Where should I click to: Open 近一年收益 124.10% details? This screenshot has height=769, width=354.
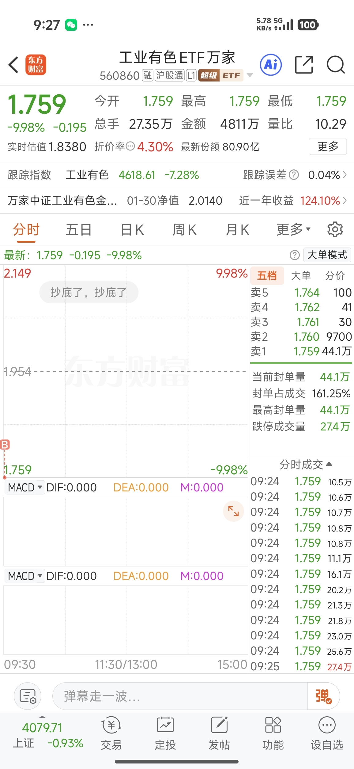[x=293, y=201]
